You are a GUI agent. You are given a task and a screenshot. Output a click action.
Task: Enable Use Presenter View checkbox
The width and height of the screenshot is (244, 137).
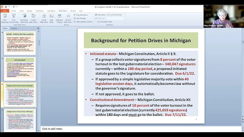tap(96, 22)
